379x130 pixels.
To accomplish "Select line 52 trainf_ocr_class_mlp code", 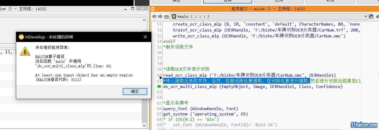I will (x=267, y=30).
